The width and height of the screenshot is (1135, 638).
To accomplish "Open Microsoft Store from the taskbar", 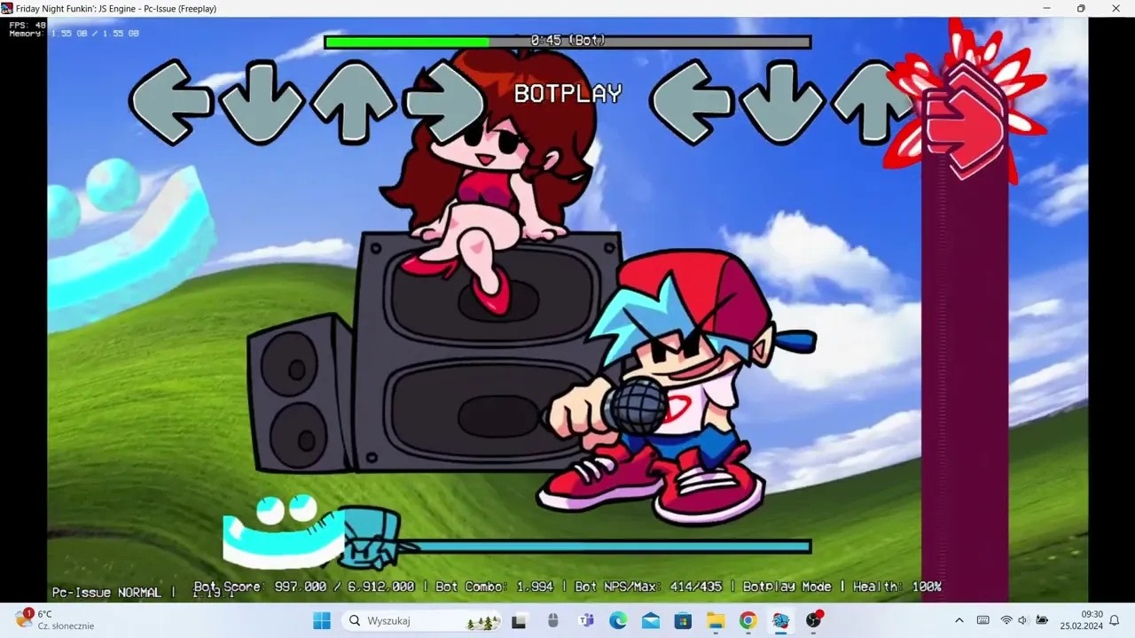I will click(683, 620).
